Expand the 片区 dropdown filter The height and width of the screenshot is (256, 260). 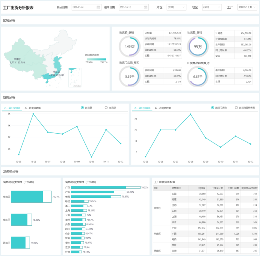pyautogui.click(x=176, y=7)
